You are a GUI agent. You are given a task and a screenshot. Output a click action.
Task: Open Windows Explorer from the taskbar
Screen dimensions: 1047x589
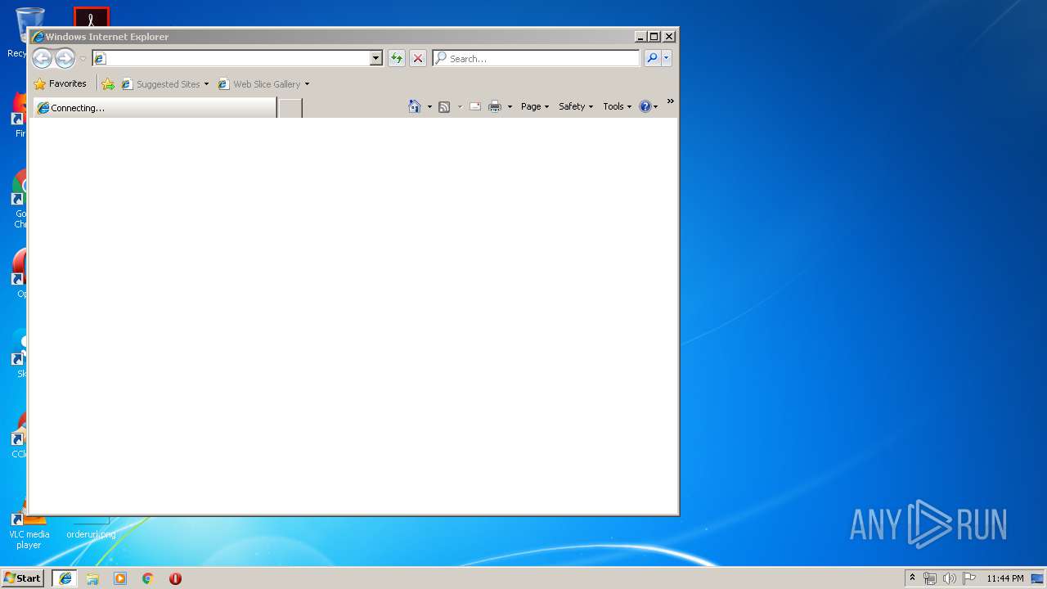pos(92,578)
